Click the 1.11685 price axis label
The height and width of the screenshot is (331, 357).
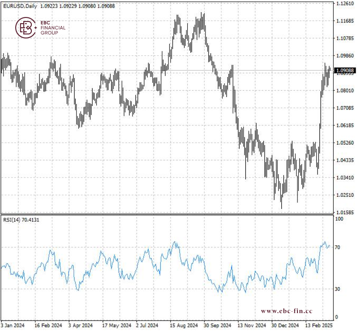(345, 21)
